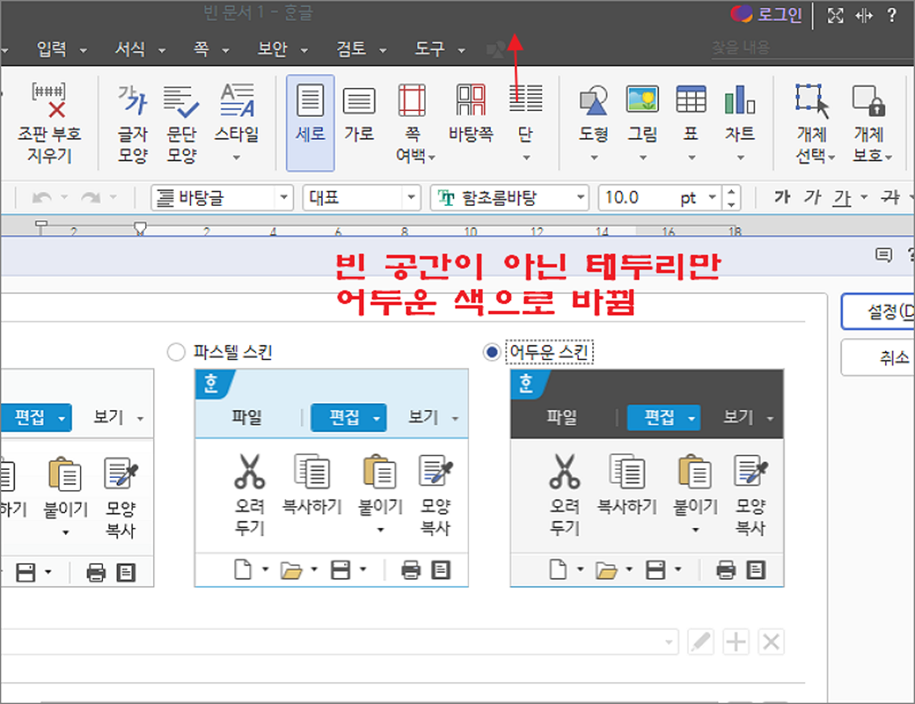Viewport: 915px width, 704px height.
Task: Expand the 차트 chart dropdown arrow
Action: 740,157
